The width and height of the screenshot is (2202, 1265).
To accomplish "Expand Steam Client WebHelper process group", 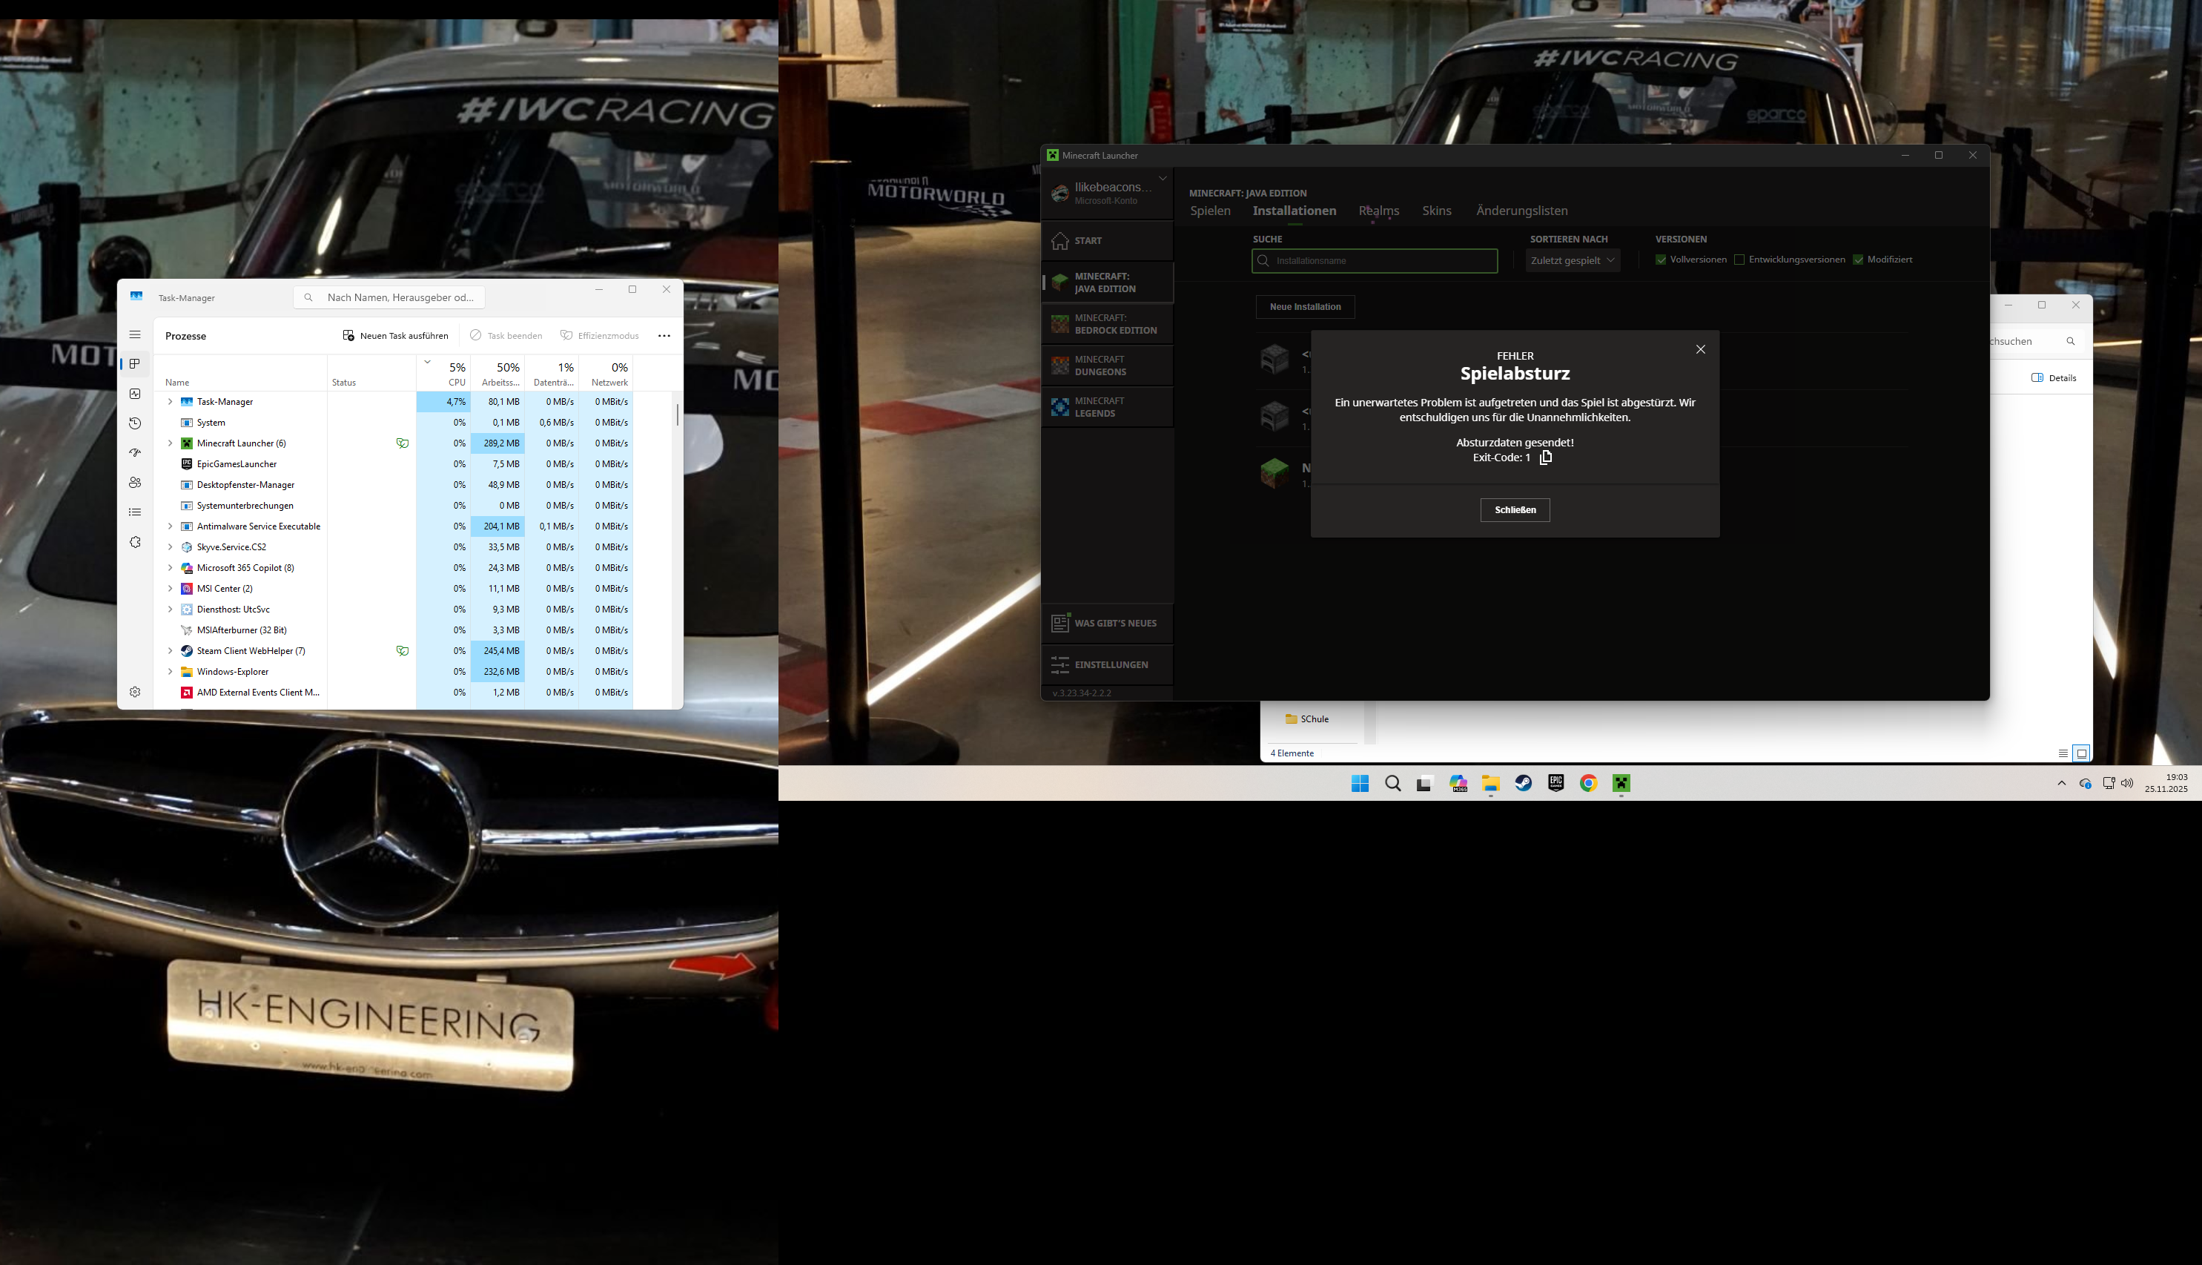I will point(171,651).
